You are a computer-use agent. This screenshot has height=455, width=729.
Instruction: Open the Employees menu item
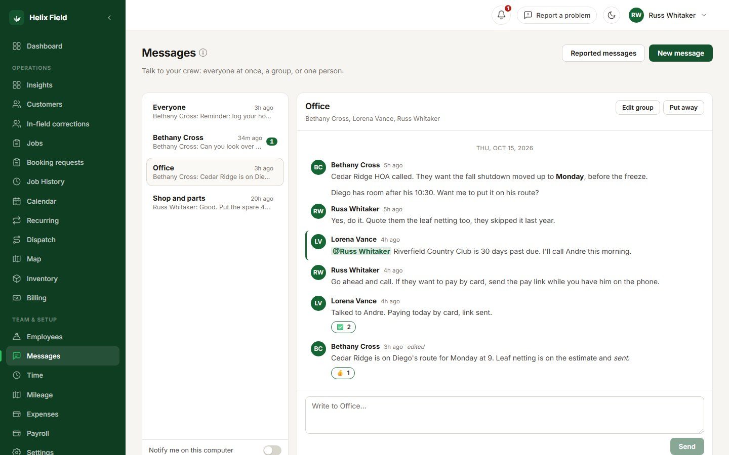(63, 337)
